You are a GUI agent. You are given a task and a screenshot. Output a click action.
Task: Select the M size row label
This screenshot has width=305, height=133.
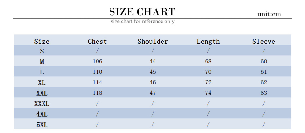click(42, 62)
